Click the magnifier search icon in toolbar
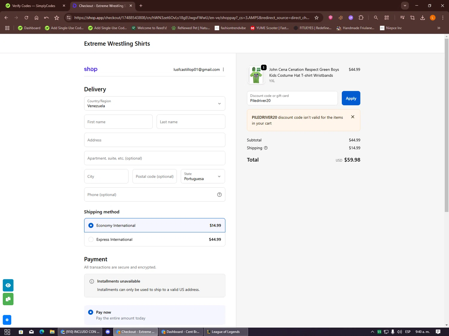The height and width of the screenshot is (336, 449). point(376,18)
